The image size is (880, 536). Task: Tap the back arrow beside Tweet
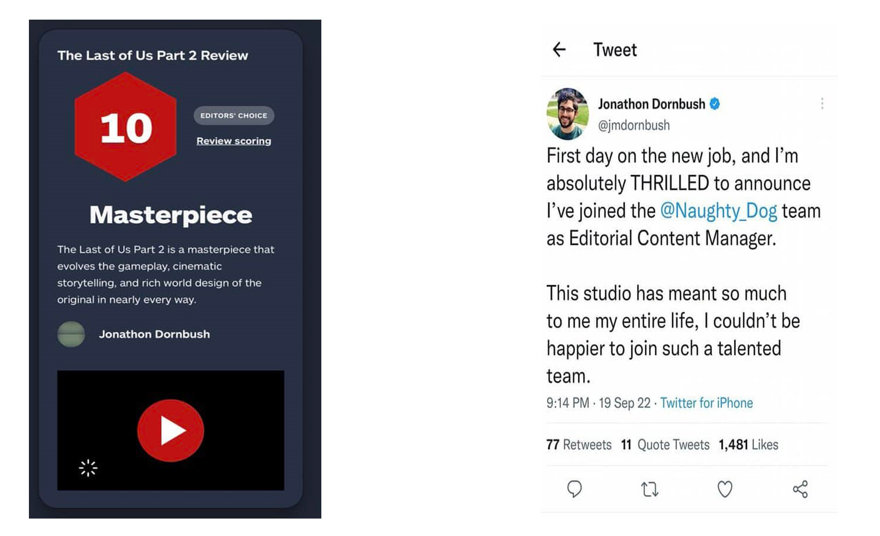(559, 50)
